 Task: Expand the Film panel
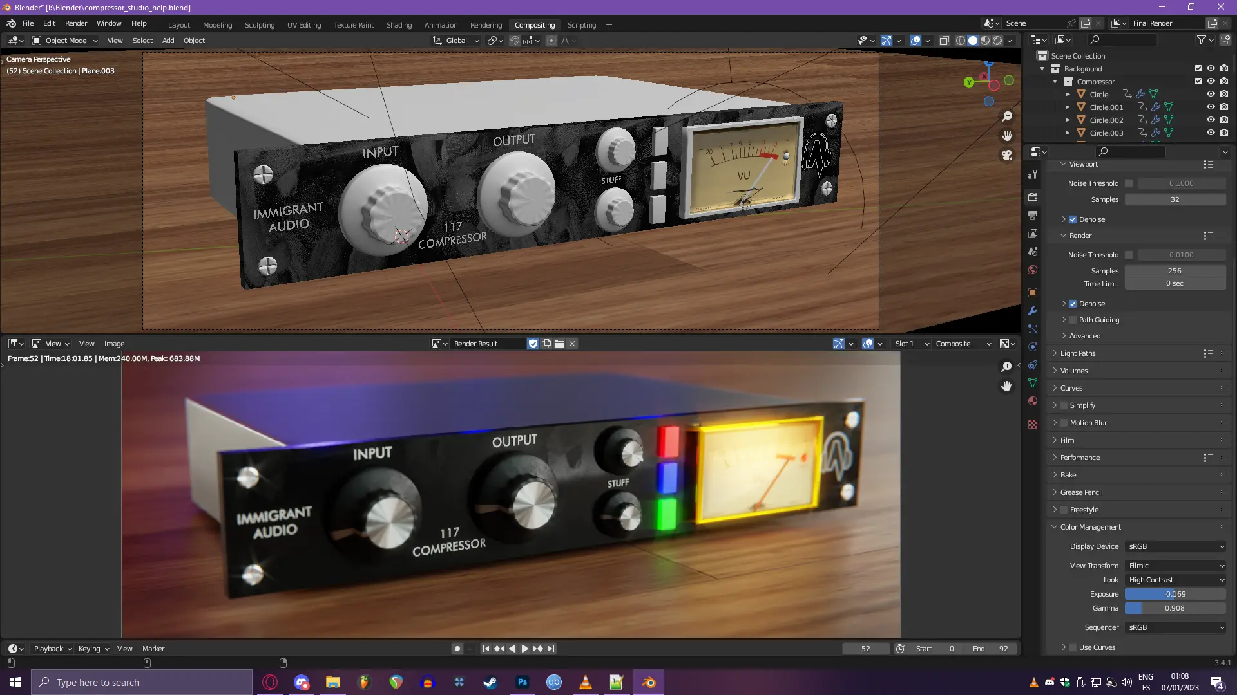pos(1067,440)
